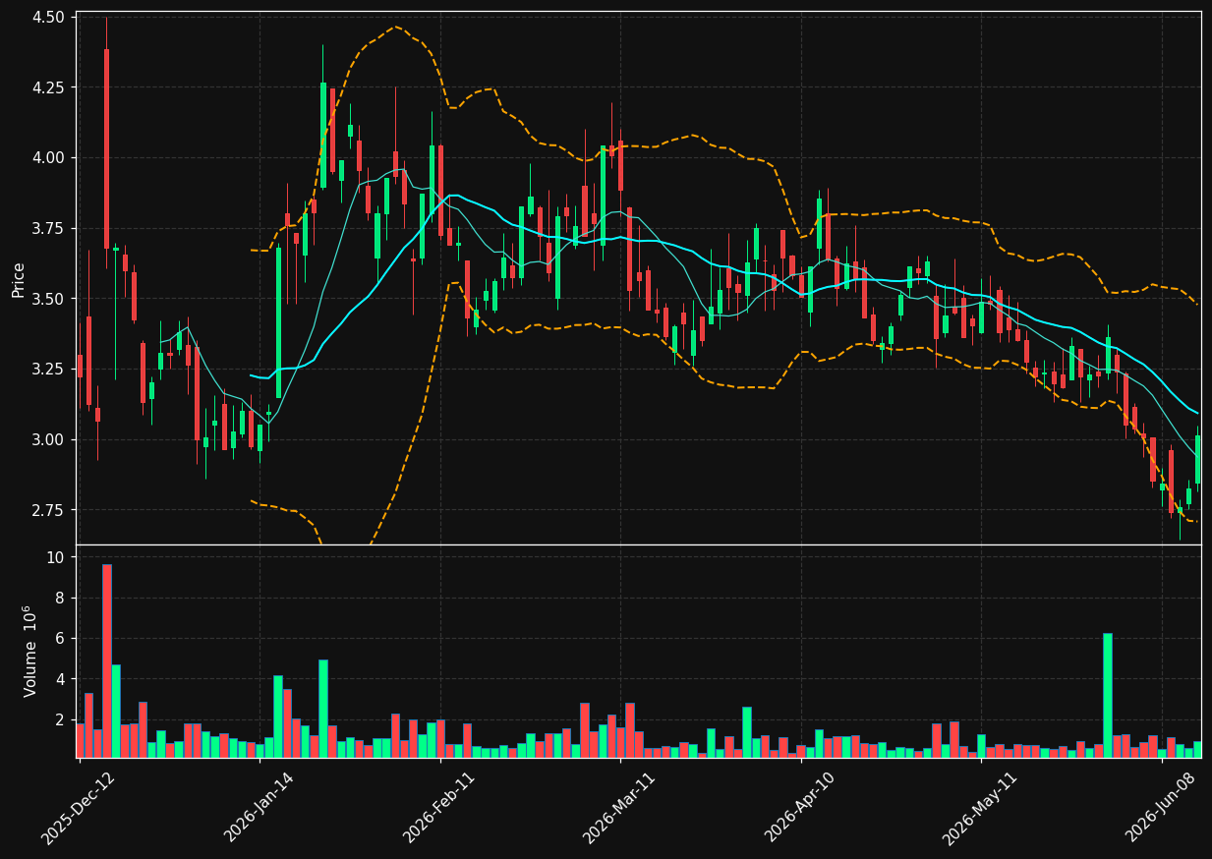Select the tall green volume bar above 6M
The width and height of the screenshot is (1212, 859).
point(1108,696)
